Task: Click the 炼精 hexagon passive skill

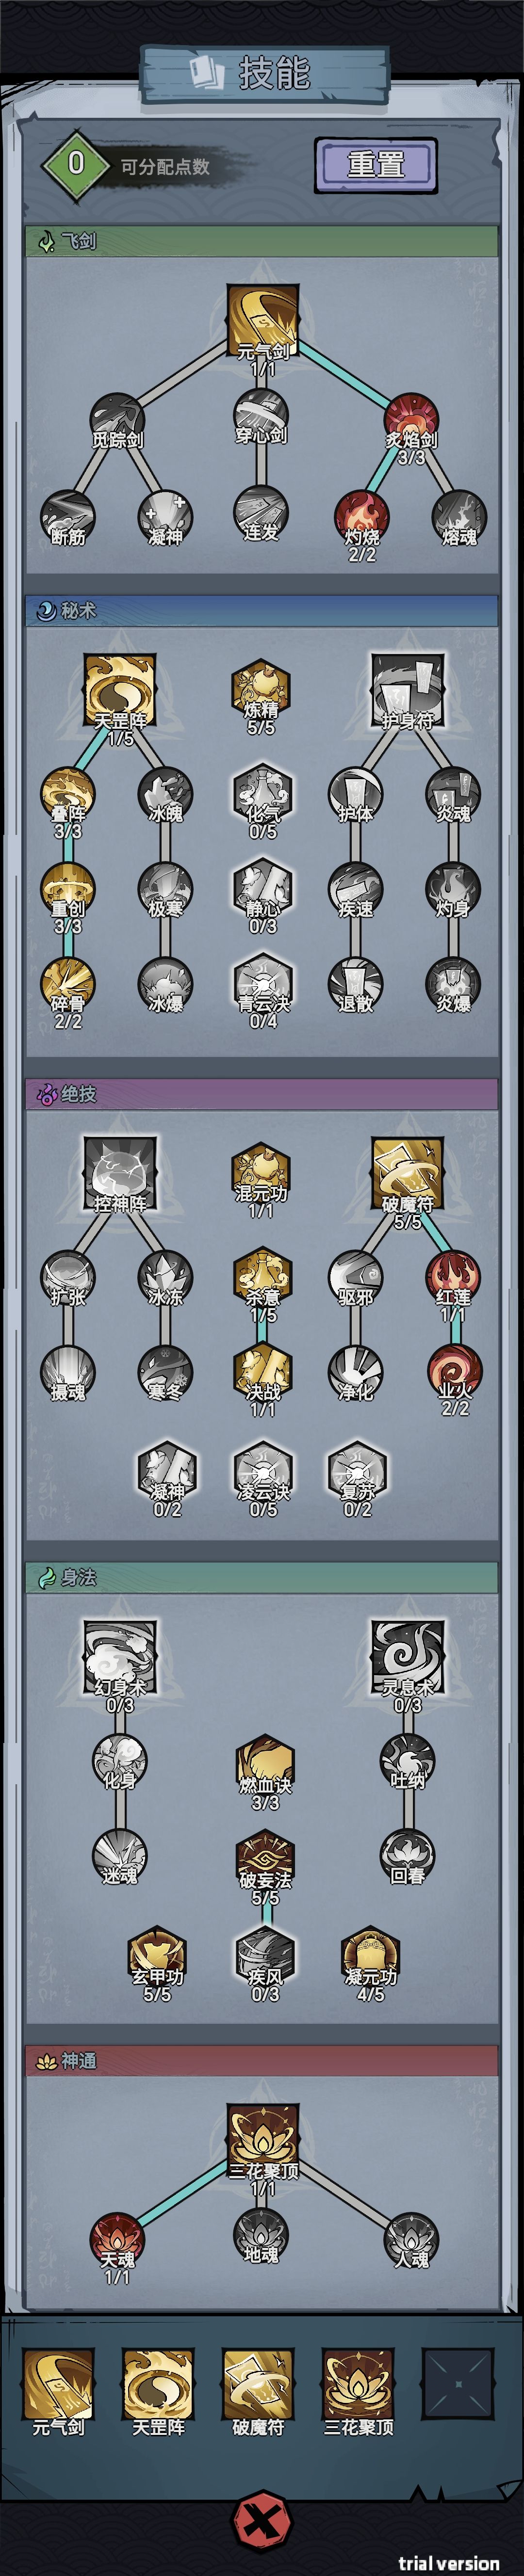Action: (x=261, y=689)
